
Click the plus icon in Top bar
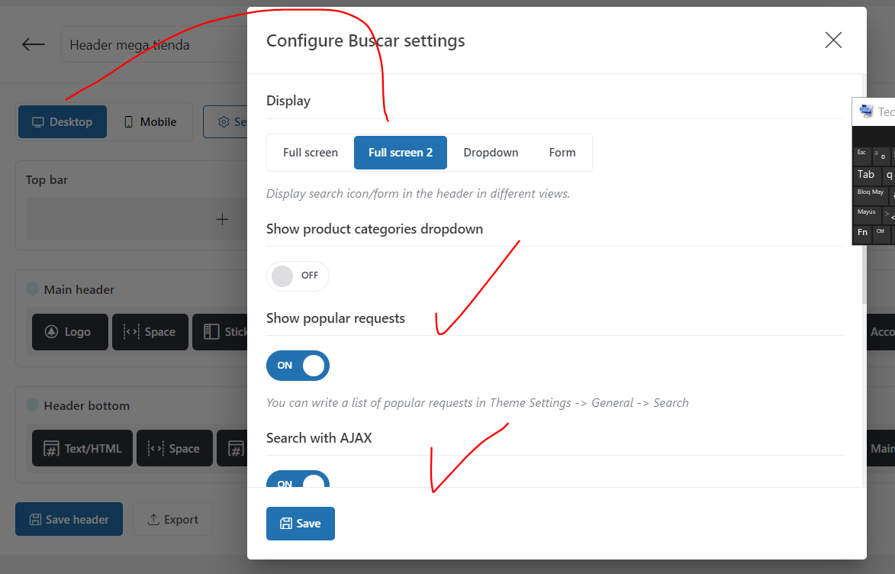click(222, 219)
